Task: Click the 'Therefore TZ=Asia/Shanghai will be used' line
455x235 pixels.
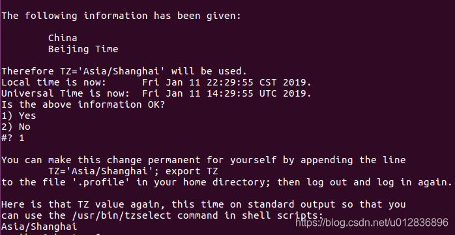Action: pyautogui.click(x=125, y=71)
